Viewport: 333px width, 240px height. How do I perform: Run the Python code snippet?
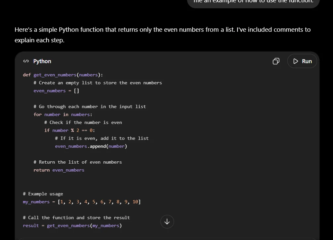pos(302,61)
